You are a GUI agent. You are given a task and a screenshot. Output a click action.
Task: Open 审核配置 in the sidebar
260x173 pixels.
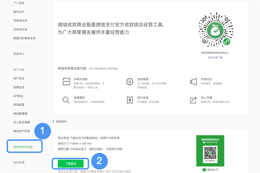click(x=19, y=104)
